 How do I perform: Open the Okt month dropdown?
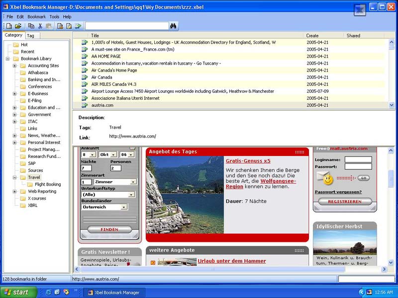pyautogui.click(x=113, y=155)
